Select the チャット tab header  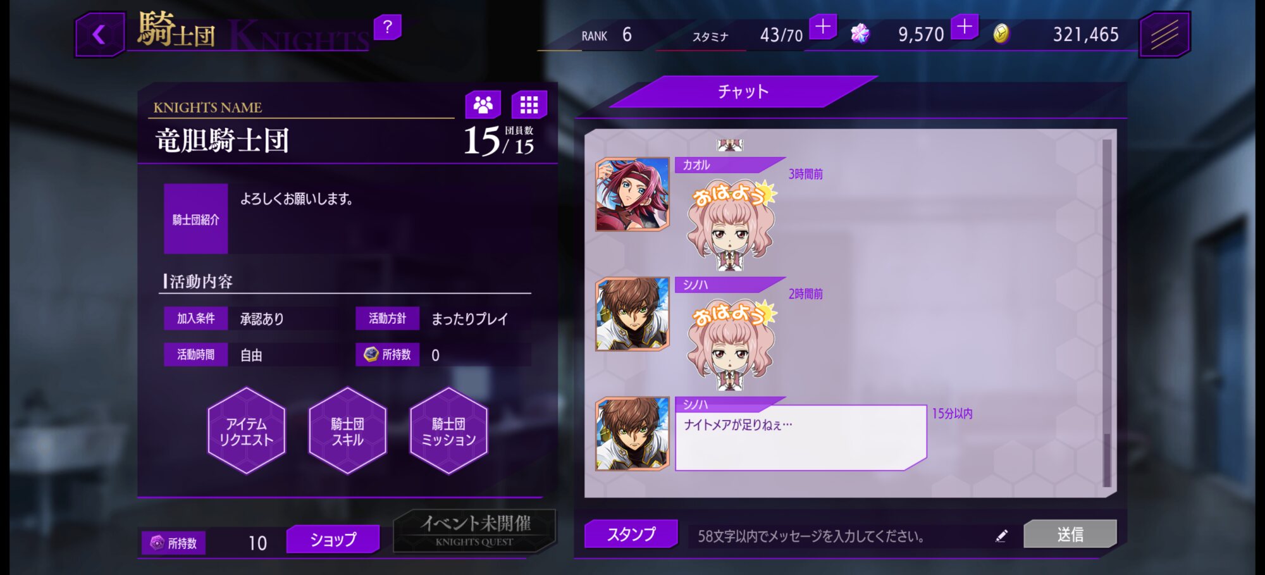743,92
